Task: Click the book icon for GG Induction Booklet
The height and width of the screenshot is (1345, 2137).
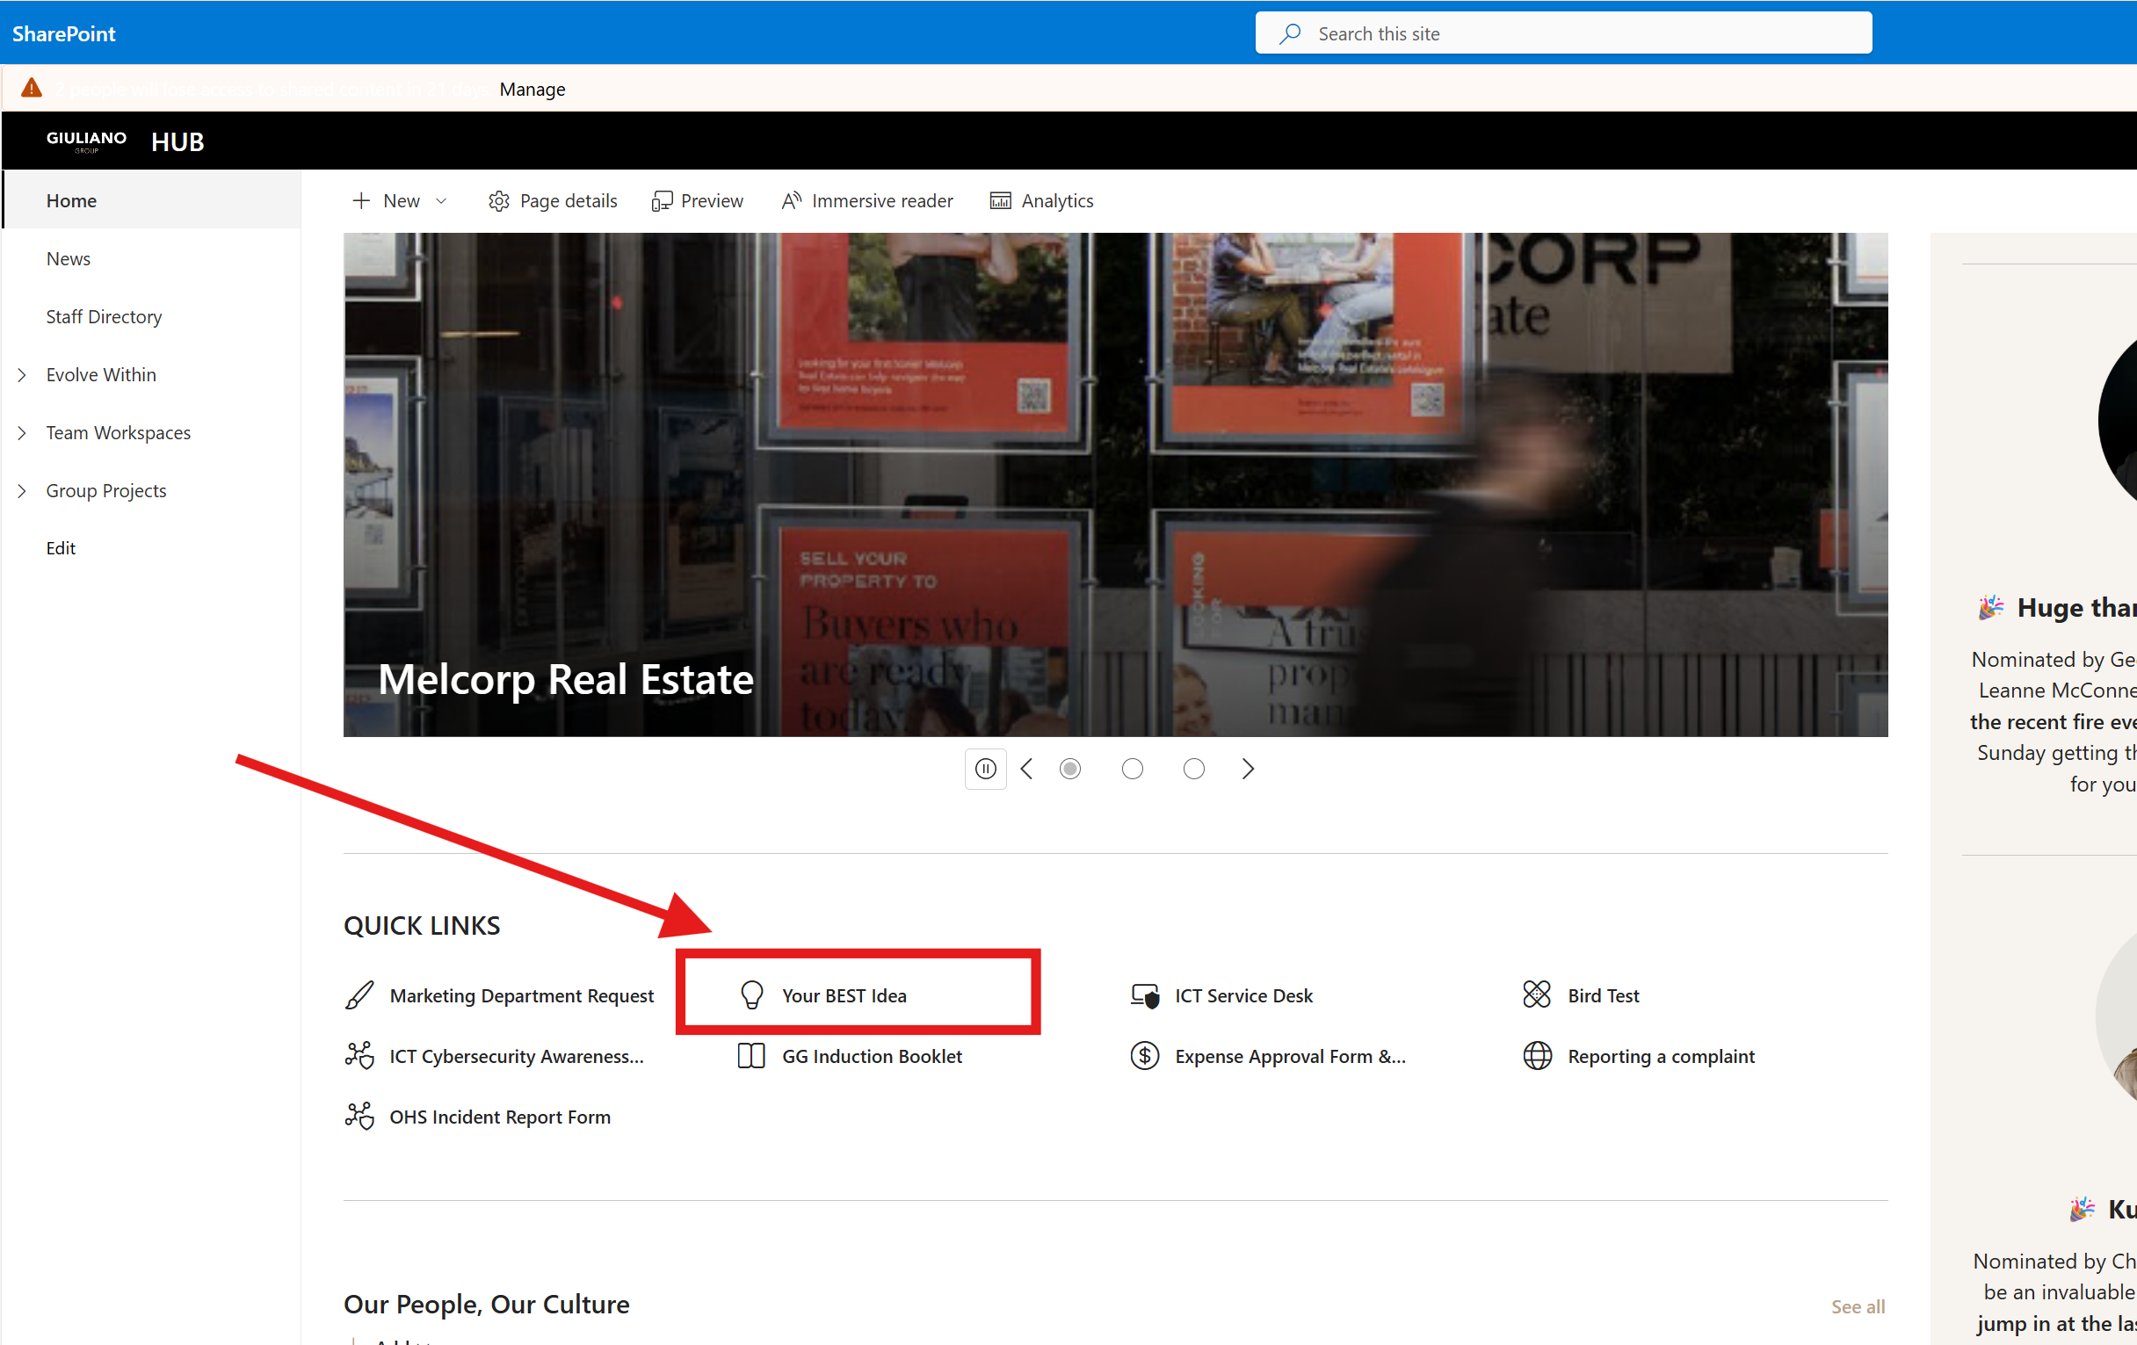Action: click(750, 1056)
